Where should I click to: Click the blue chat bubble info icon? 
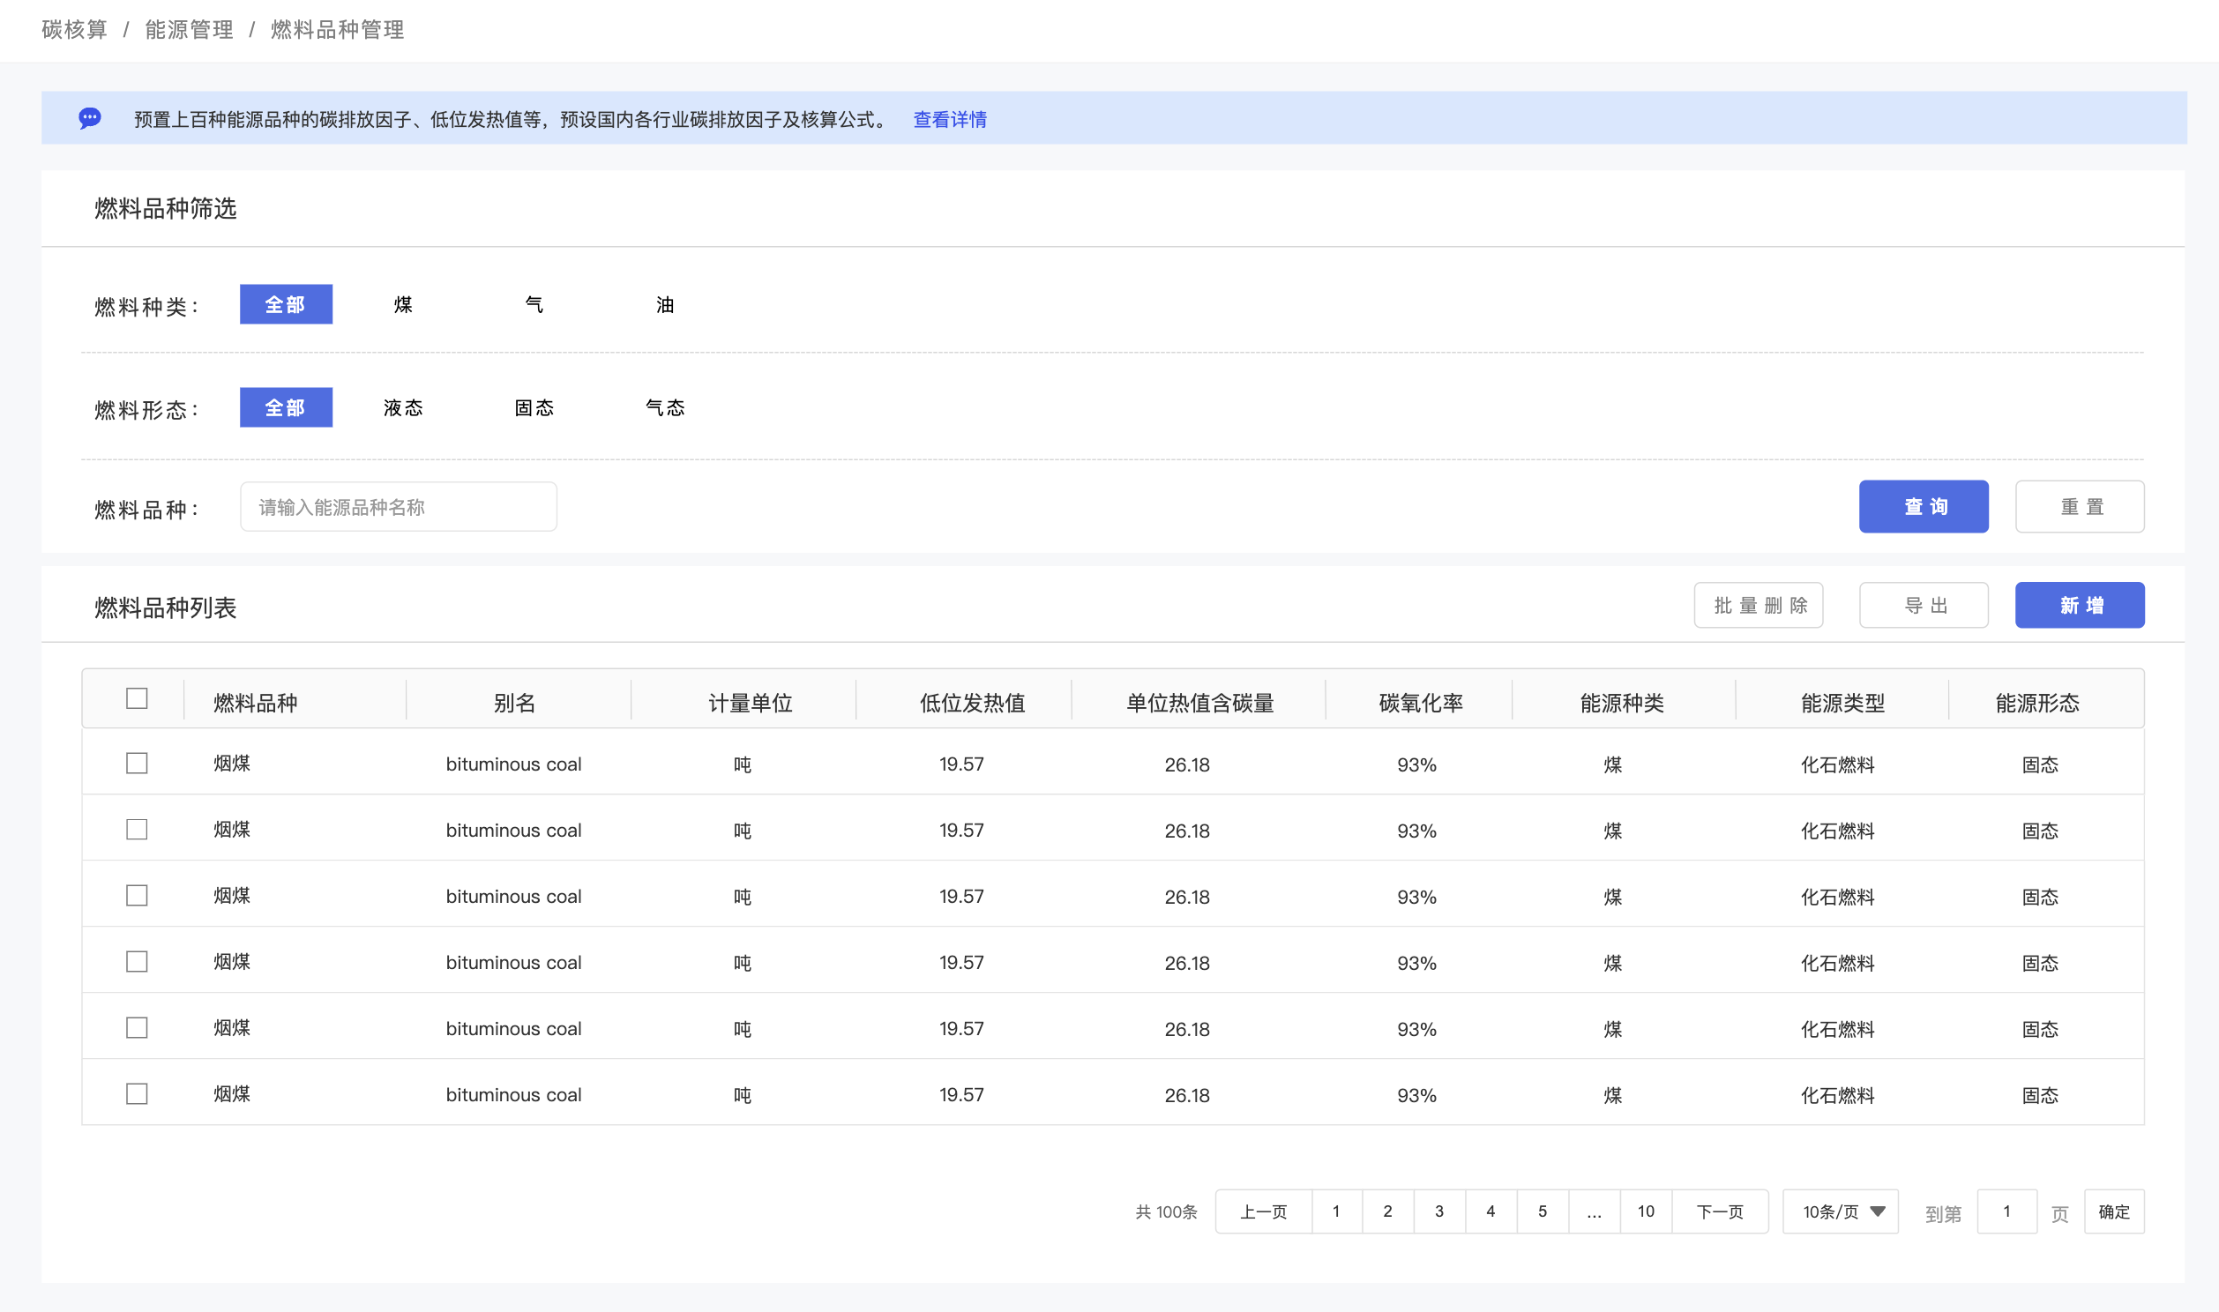pyautogui.click(x=89, y=117)
